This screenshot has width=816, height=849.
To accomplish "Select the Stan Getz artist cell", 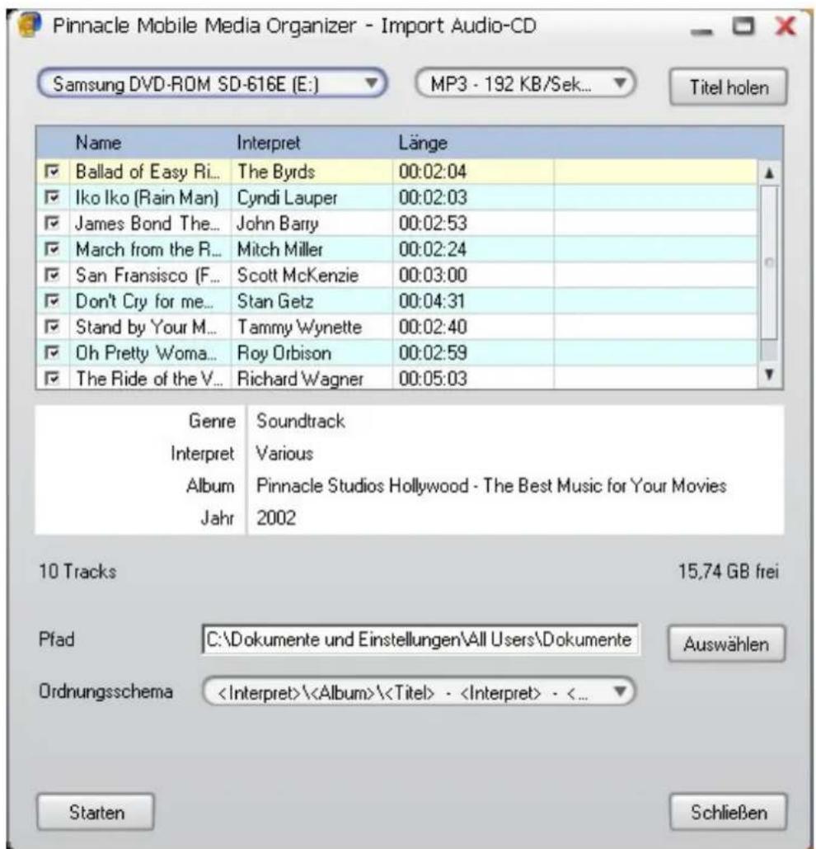I will [312, 301].
